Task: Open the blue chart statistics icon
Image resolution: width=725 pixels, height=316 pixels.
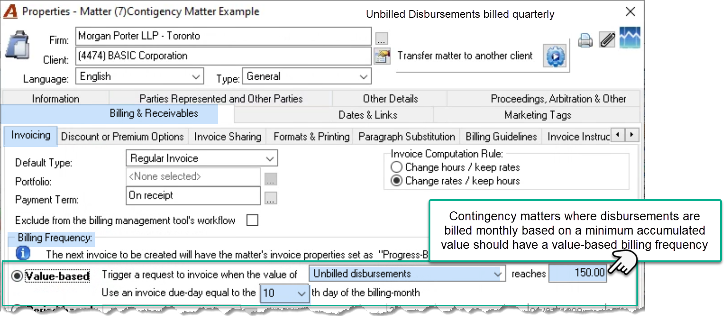Action: [630, 38]
